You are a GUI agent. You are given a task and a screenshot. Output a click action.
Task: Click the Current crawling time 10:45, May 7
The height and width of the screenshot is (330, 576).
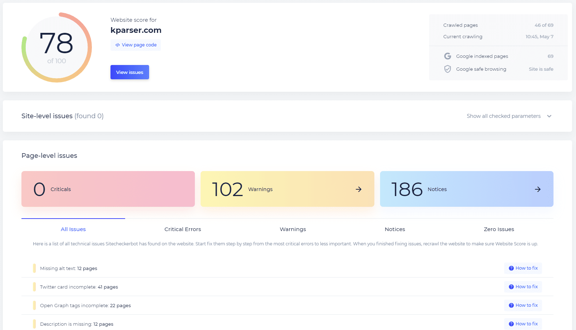pyautogui.click(x=540, y=37)
